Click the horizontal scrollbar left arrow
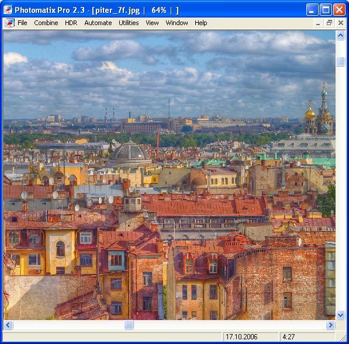 coord(8,325)
